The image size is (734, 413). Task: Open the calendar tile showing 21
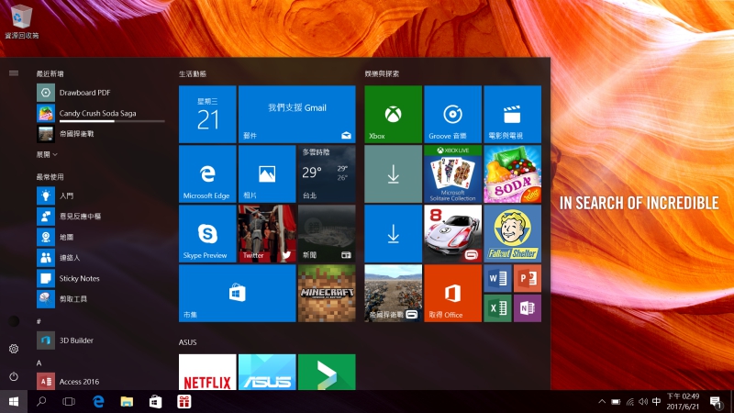207,114
